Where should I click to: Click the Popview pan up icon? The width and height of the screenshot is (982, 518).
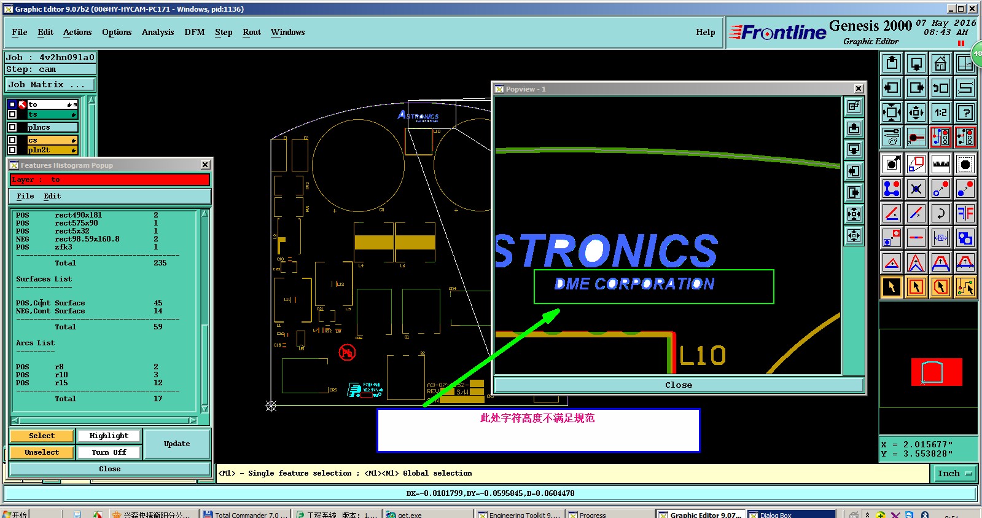pos(854,128)
